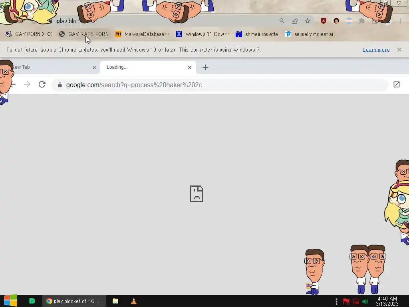This screenshot has height=307, width=409.
Task: Open the shimeji roulette bookmark
Action: tap(257, 34)
